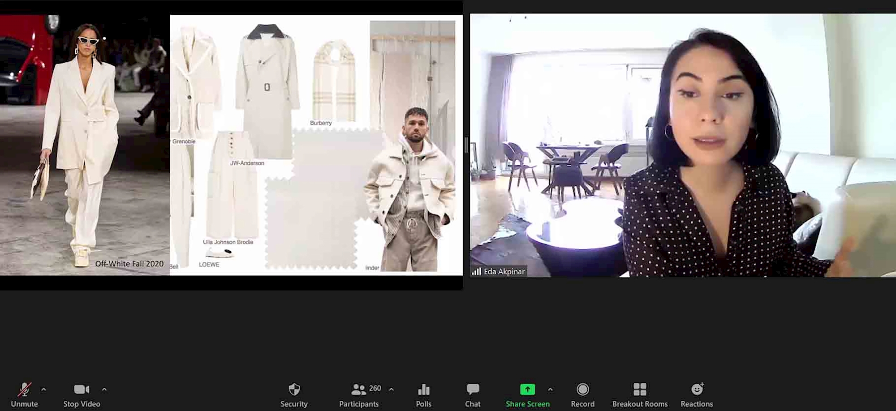Open the Participants panel icon

[358, 390]
